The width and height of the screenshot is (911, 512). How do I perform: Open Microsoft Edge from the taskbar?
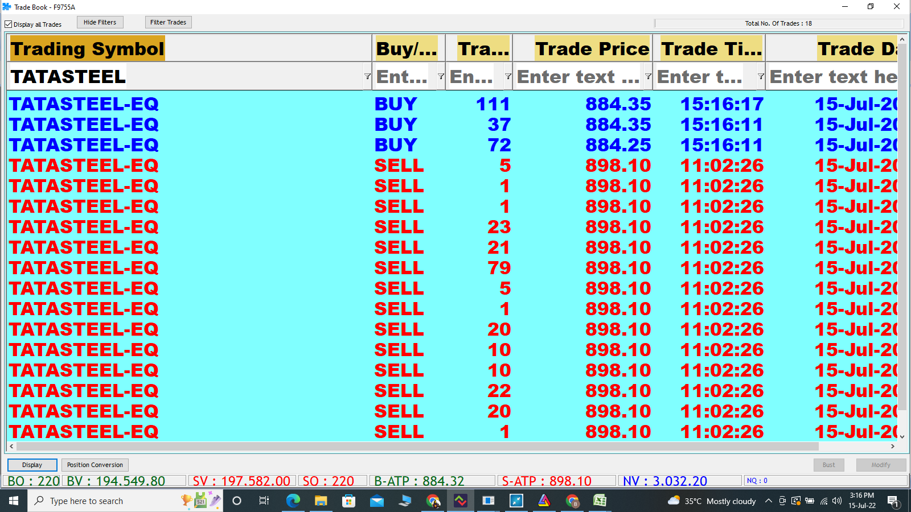[x=293, y=501]
